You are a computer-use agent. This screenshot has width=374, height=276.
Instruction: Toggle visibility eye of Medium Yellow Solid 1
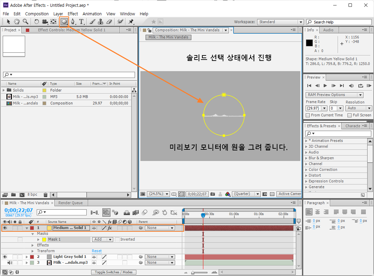[5, 228]
